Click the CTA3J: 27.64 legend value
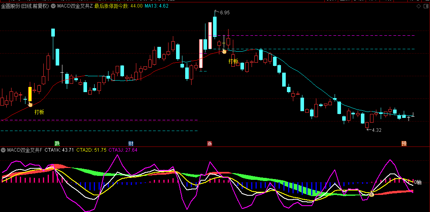Viewport: 430px width, 212px height. point(123,150)
